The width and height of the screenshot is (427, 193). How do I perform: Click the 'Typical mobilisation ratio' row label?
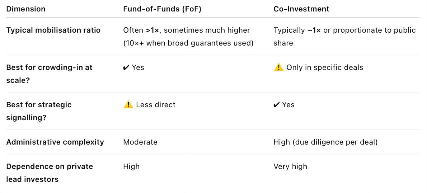tap(53, 30)
